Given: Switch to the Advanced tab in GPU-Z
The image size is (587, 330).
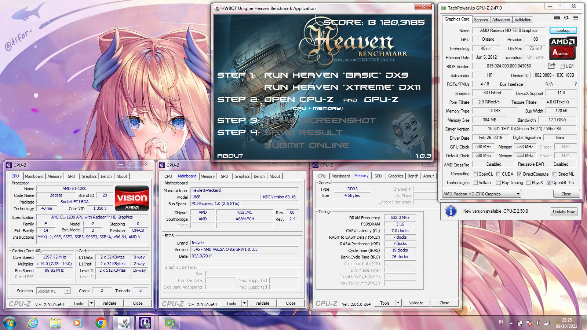Looking at the screenshot, I should 501,20.
